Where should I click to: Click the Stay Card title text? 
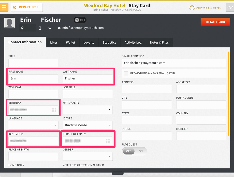point(139,6)
